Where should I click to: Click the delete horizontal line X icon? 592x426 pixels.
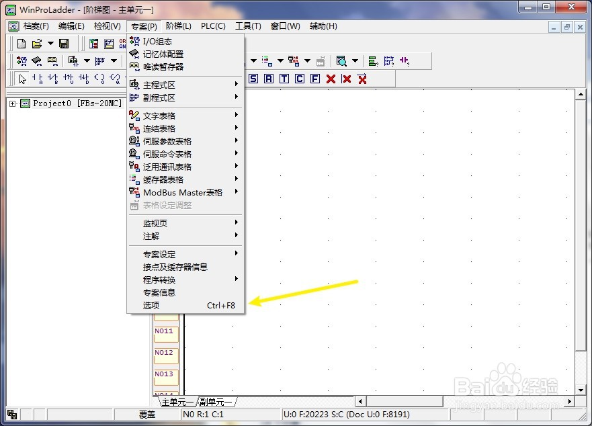click(x=362, y=79)
